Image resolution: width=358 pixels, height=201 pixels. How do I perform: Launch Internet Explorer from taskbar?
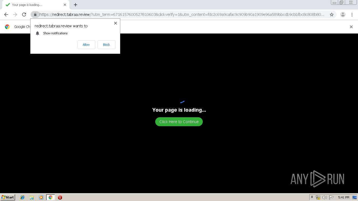pyautogui.click(x=22, y=197)
